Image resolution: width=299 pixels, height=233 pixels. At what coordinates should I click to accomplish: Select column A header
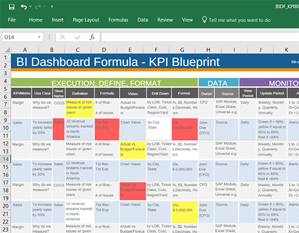pyautogui.click(x=25, y=50)
